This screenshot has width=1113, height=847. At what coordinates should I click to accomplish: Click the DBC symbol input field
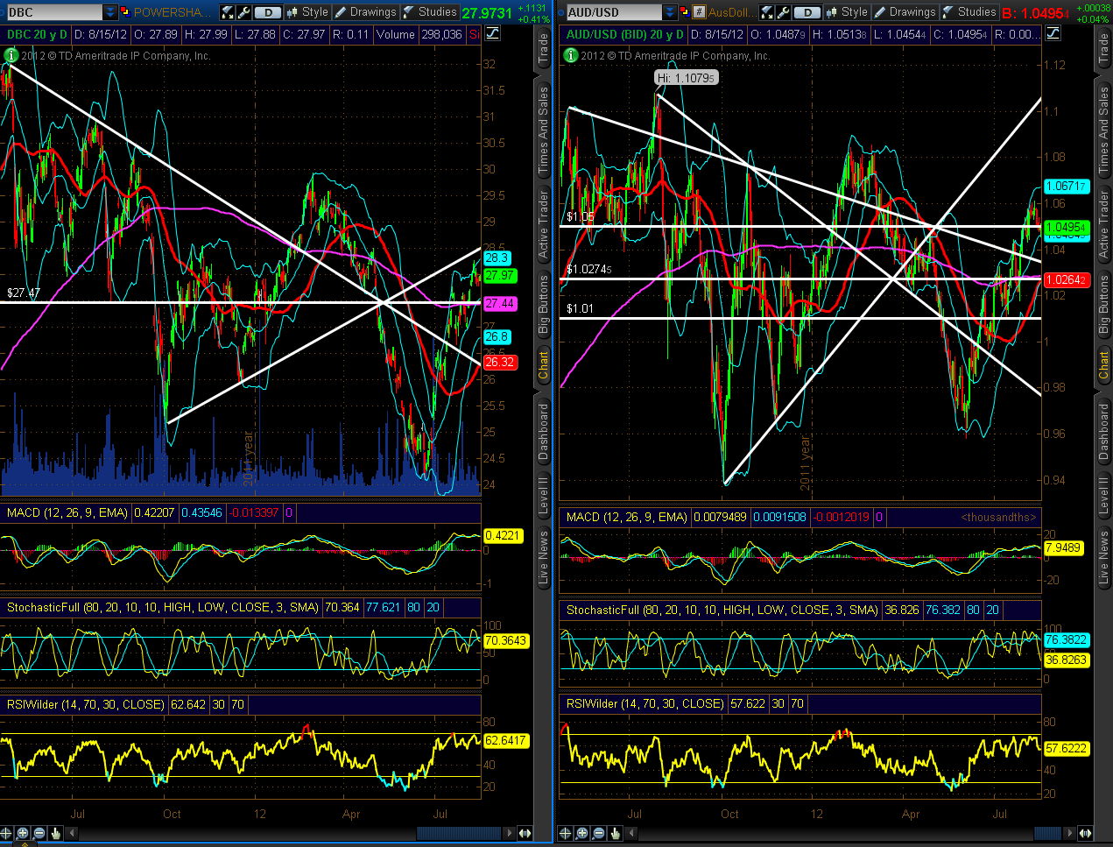[54, 12]
